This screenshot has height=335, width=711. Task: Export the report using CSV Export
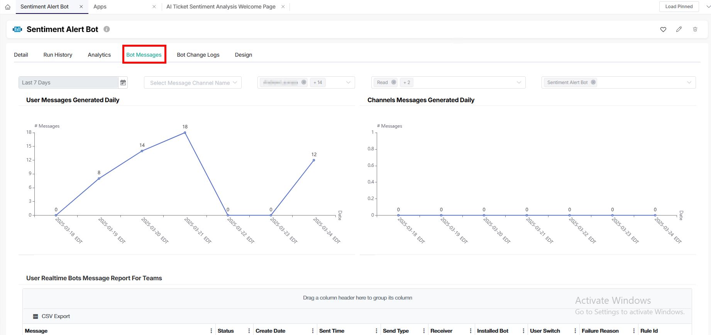click(x=52, y=316)
